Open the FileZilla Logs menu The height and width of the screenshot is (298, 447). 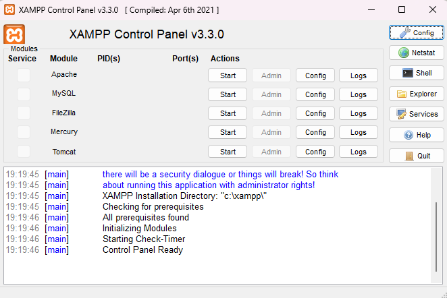point(359,113)
